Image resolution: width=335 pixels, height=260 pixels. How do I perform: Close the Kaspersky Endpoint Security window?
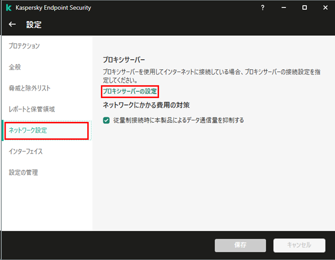point(325,8)
